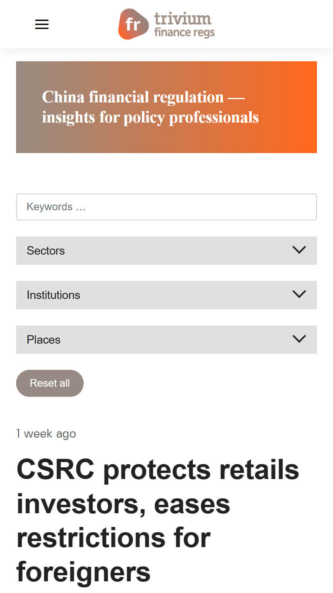Select the Institutions filter header label

tap(53, 294)
